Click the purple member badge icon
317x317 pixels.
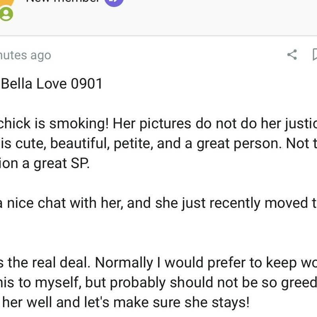(114, 2)
